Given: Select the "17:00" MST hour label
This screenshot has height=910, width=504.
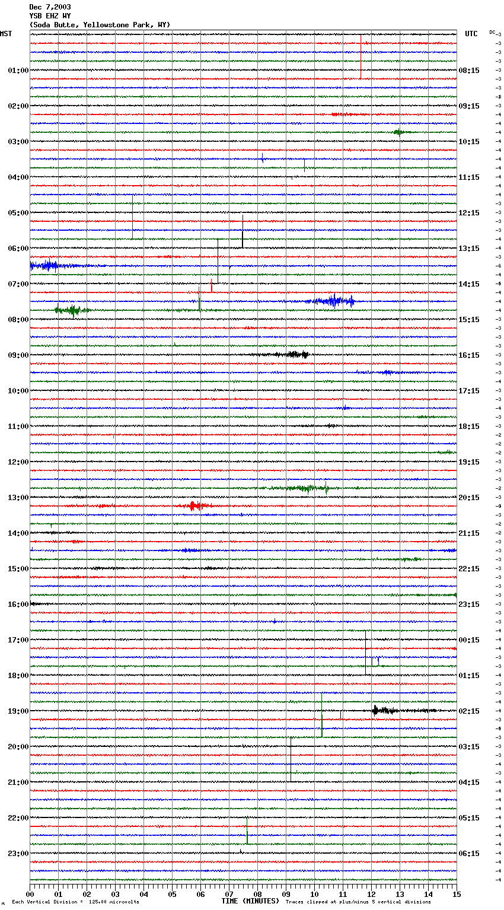Looking at the screenshot, I should click(x=18, y=640).
